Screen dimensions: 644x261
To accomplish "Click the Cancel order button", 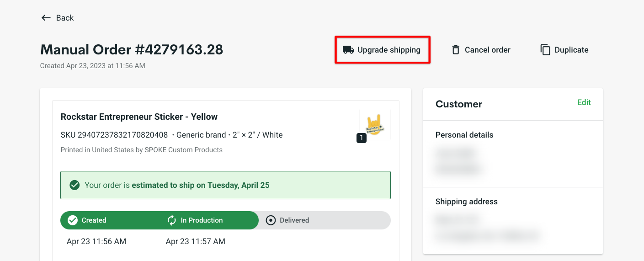I will coord(481,50).
